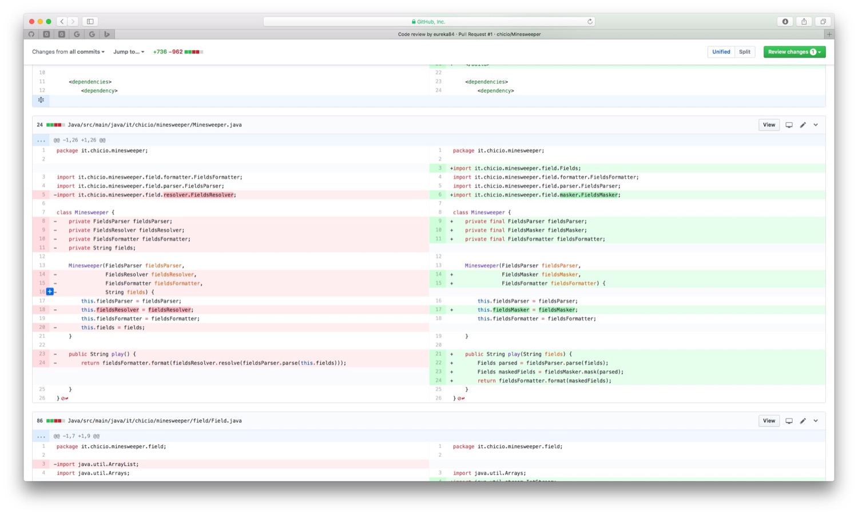Click the added 'Fields maskedFields' line
This screenshot has height=515, width=858.
point(627,372)
